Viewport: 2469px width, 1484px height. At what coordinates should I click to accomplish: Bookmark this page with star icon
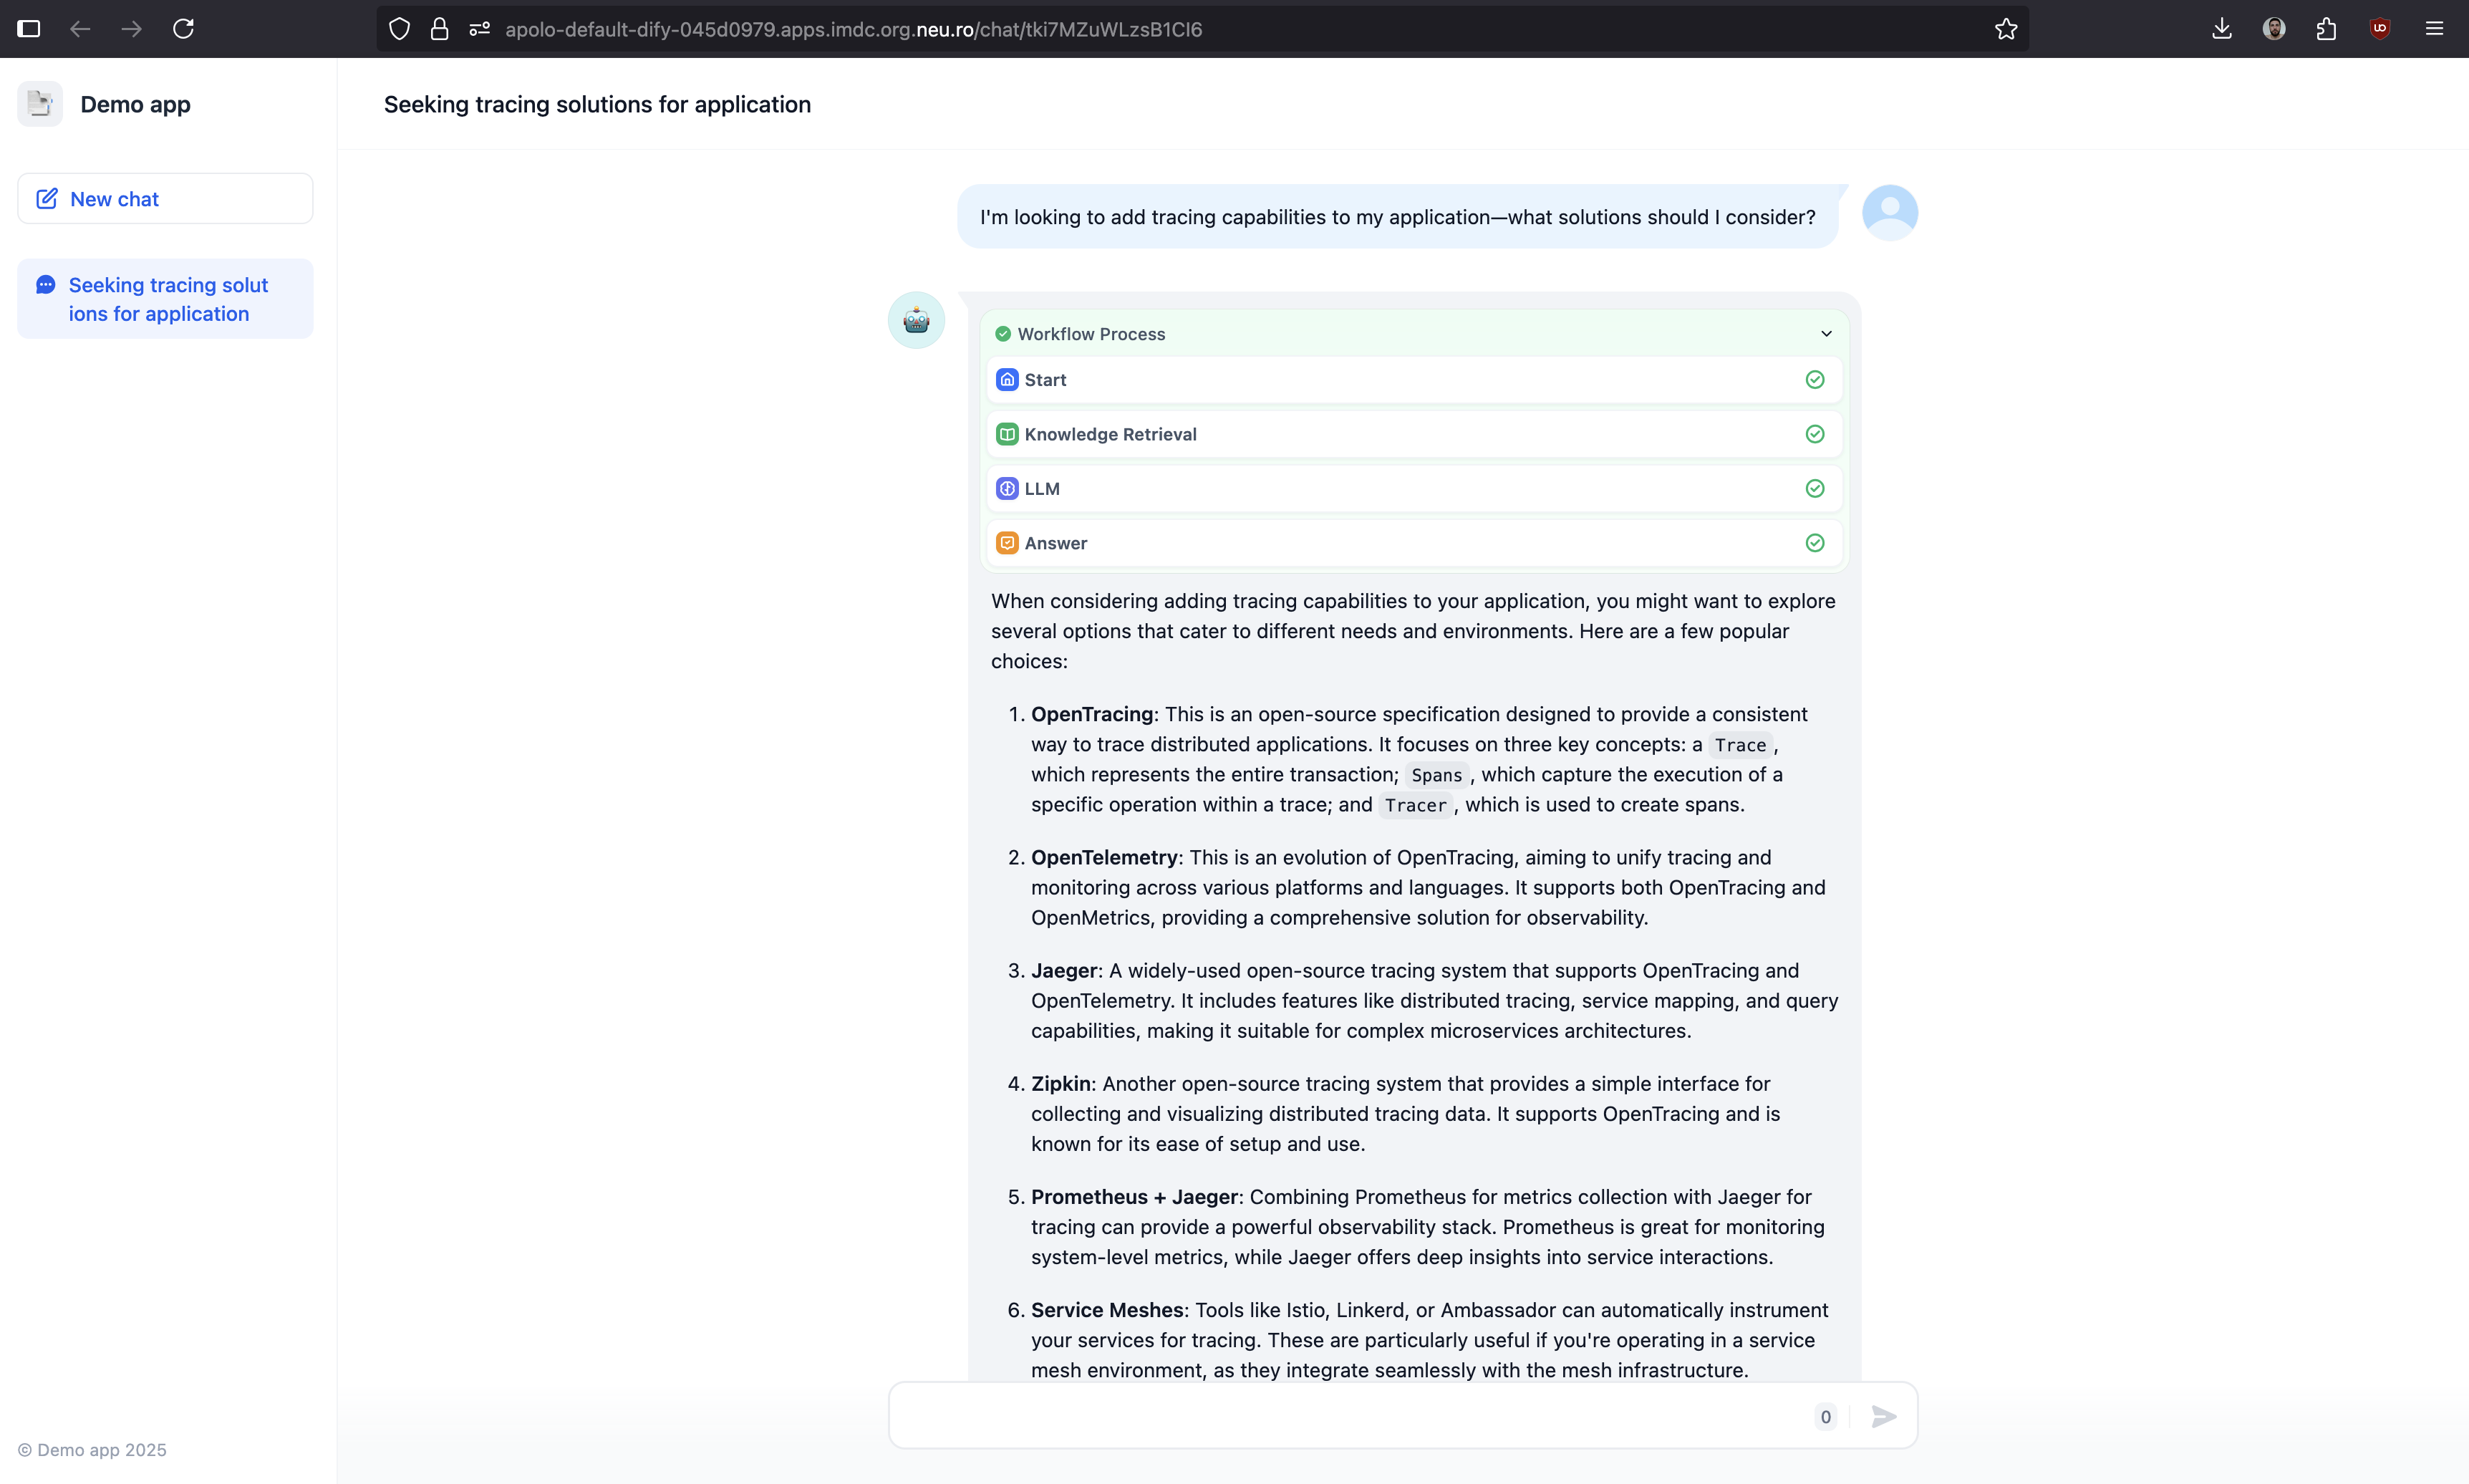tap(2005, 29)
